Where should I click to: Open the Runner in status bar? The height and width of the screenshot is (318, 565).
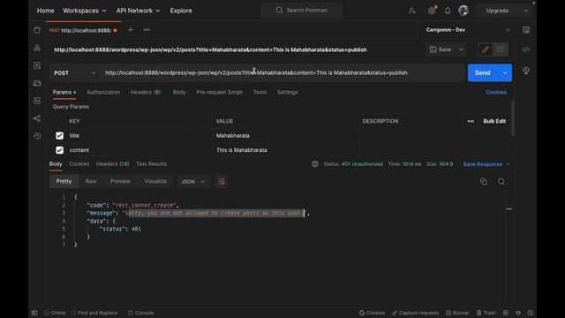457,313
